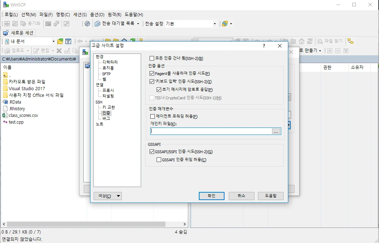The height and width of the screenshot is (243, 379).
Task: Click the 파일 찾기 search icon
Action: point(320,41)
